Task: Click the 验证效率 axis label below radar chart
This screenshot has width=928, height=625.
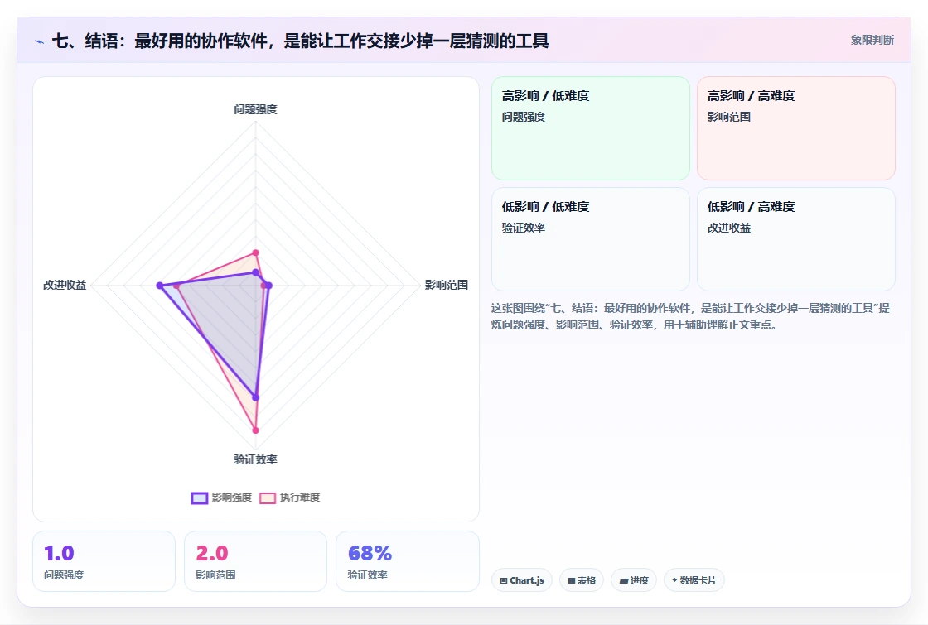Action: click(255, 459)
